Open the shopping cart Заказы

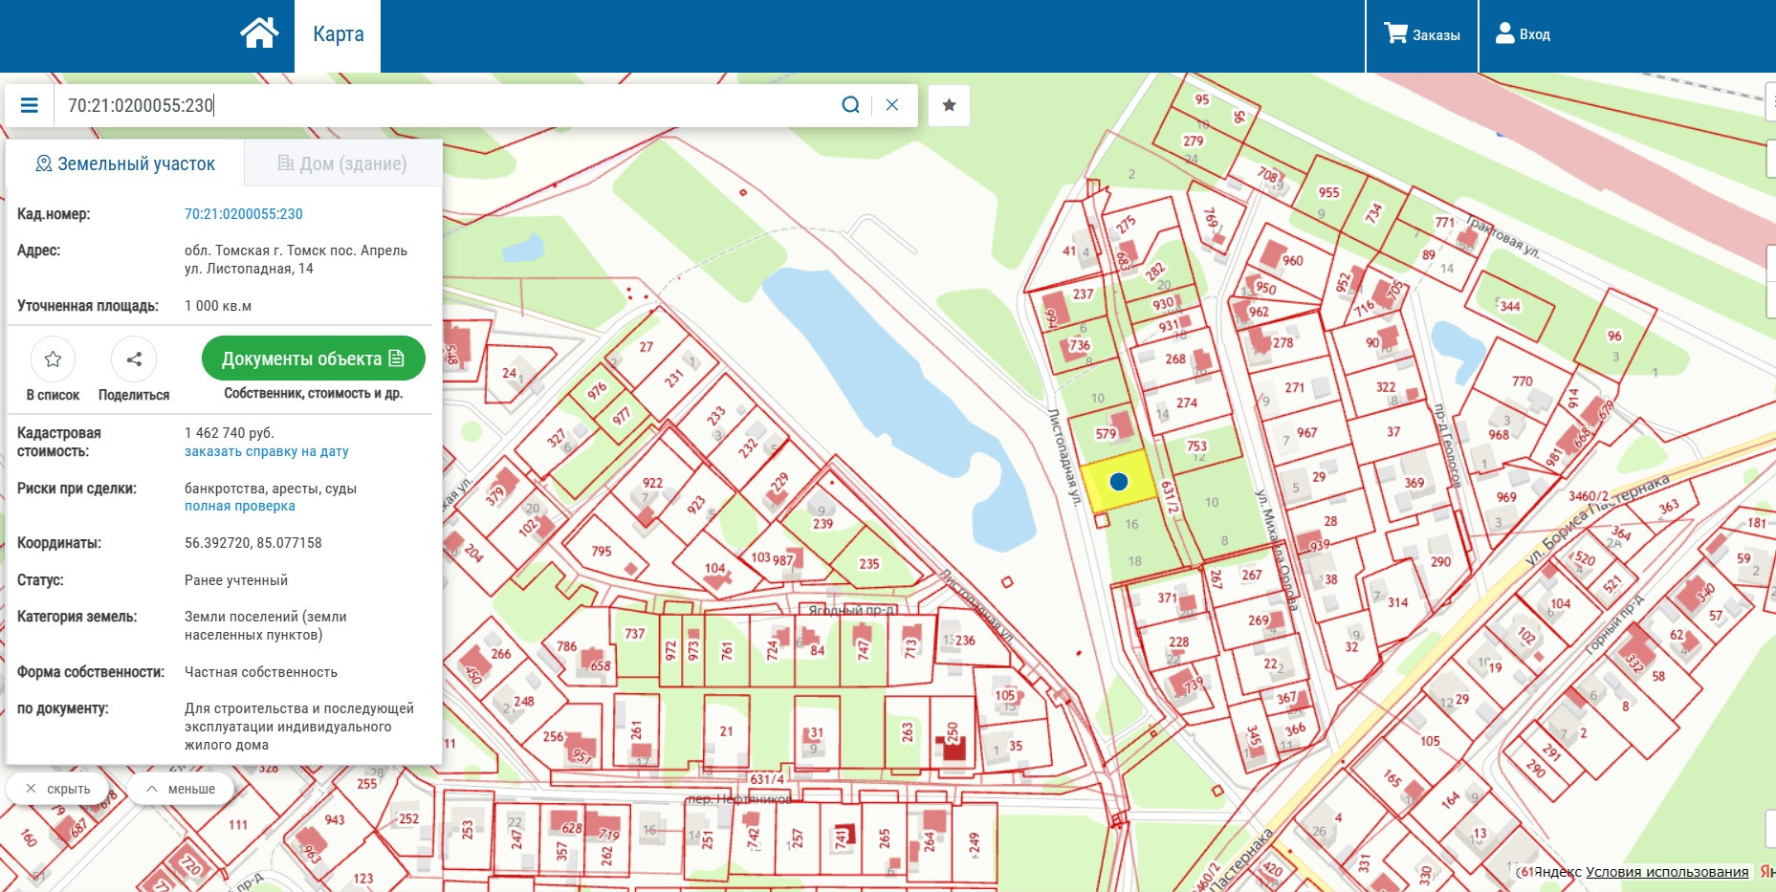click(x=1422, y=34)
